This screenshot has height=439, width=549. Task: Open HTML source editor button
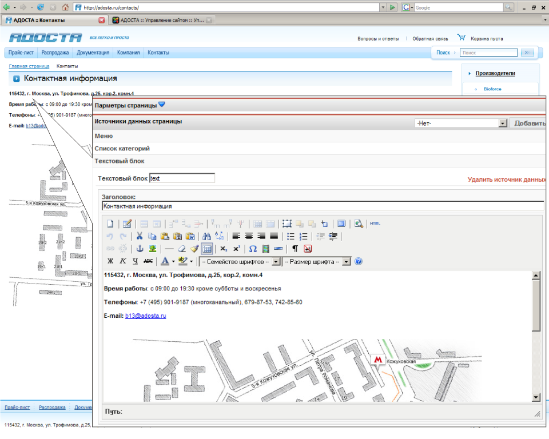pyautogui.click(x=375, y=224)
